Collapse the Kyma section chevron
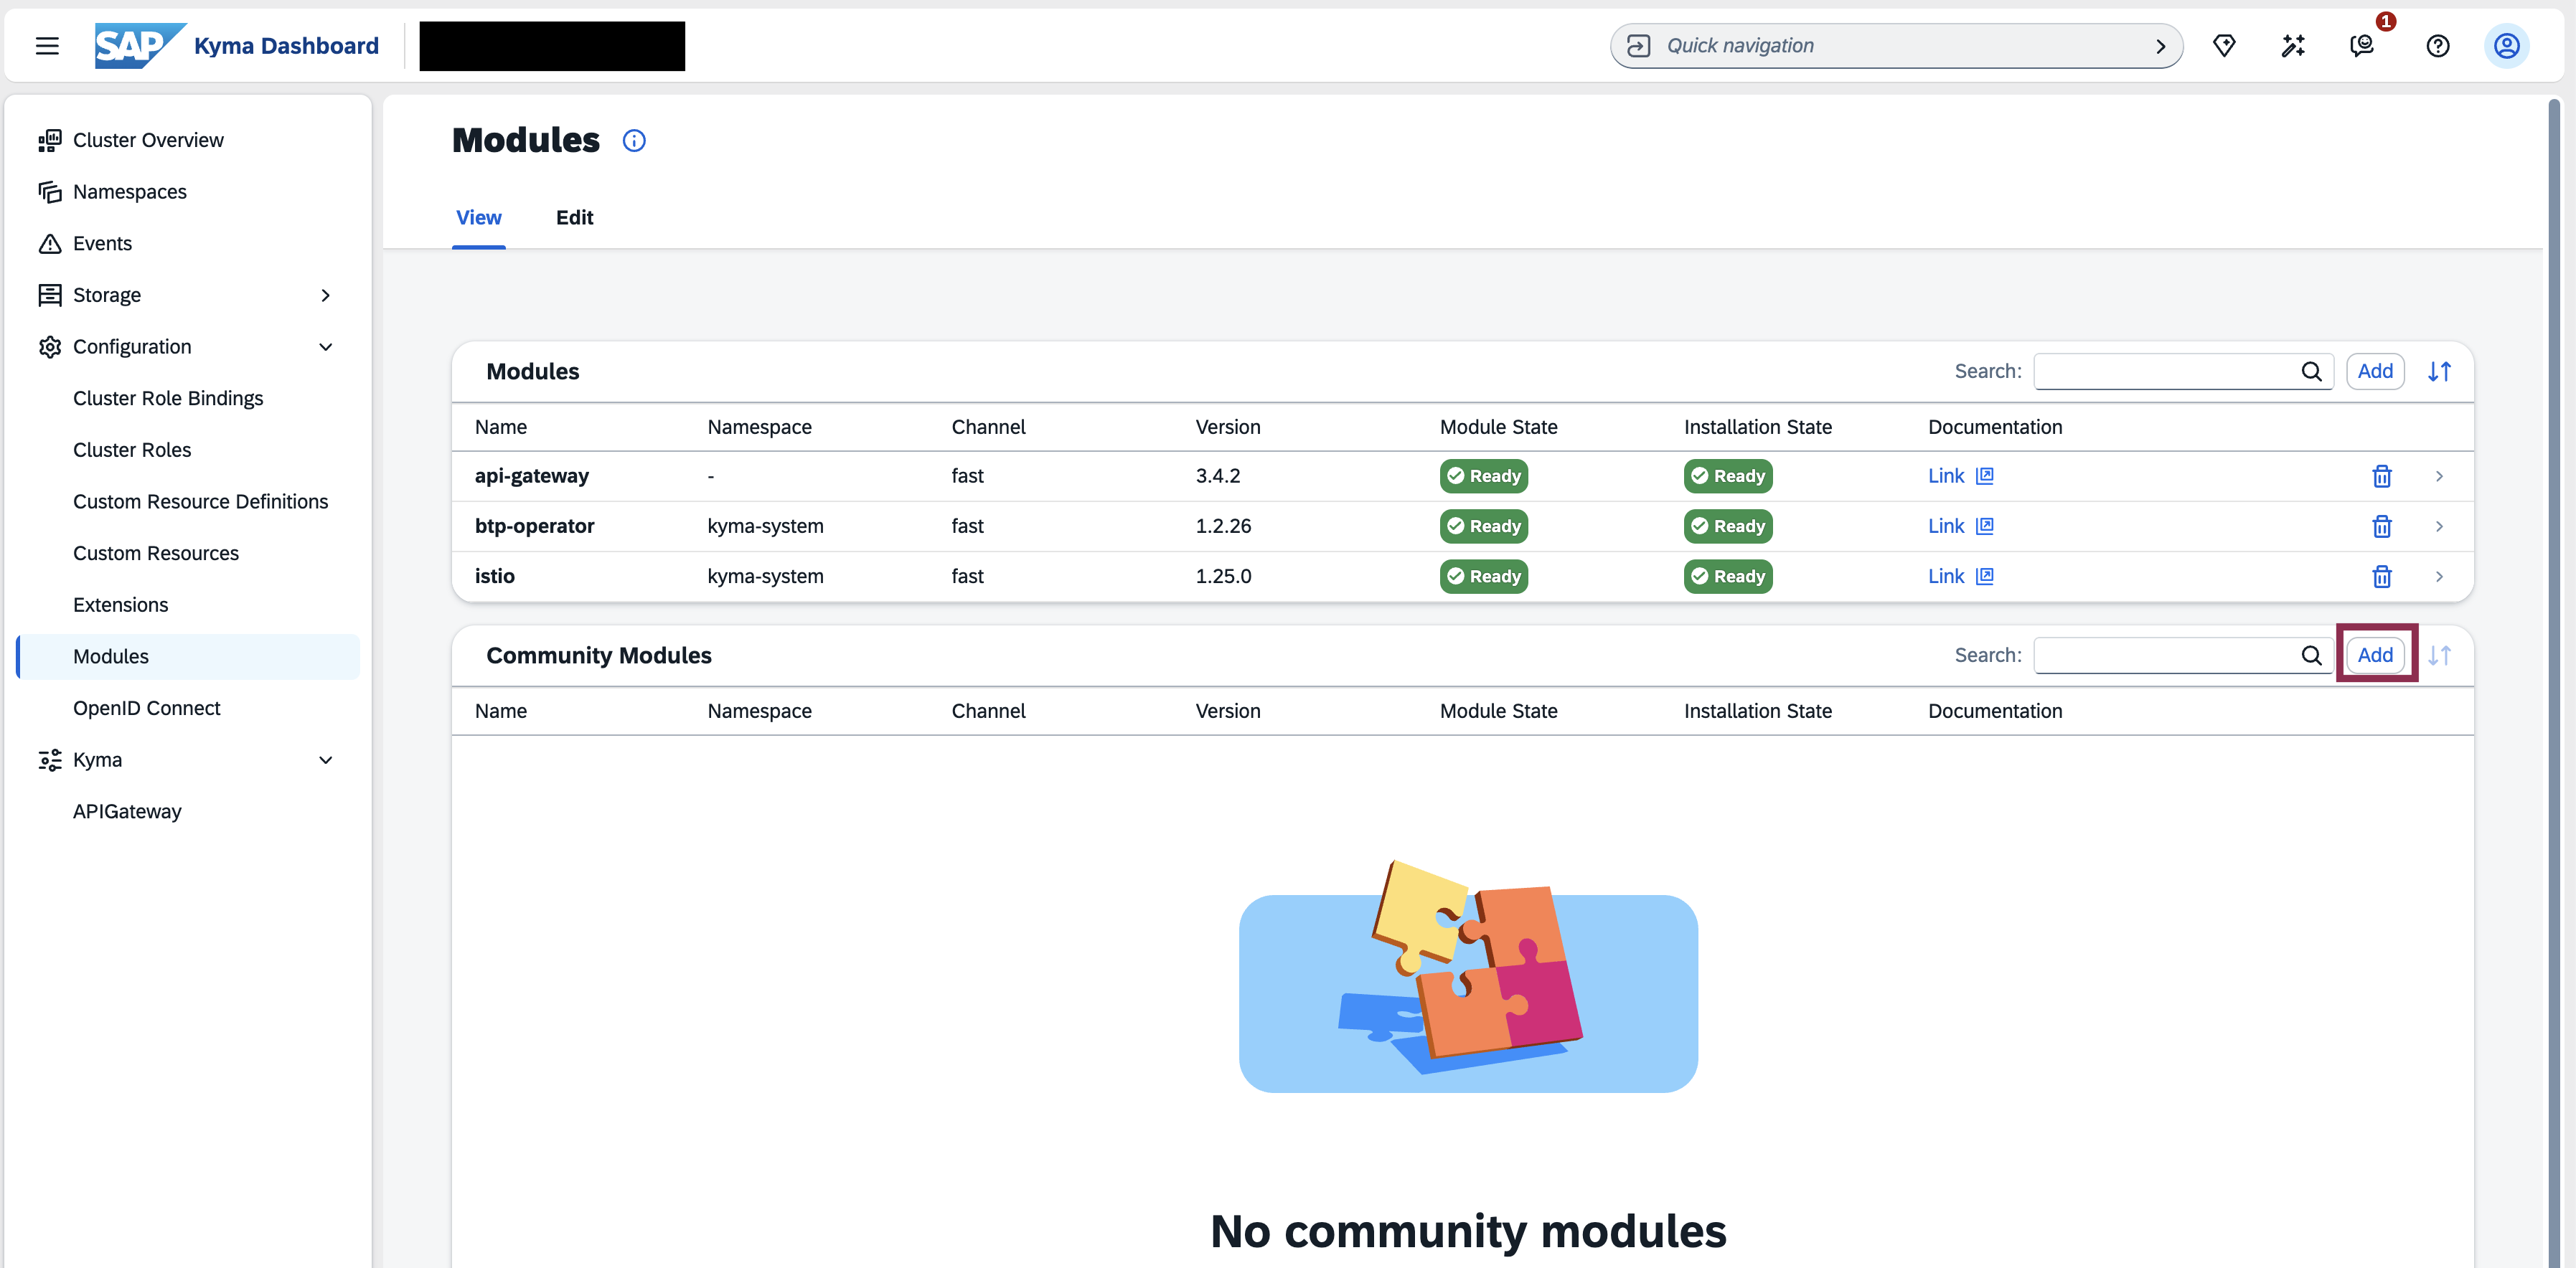 pyautogui.click(x=326, y=760)
